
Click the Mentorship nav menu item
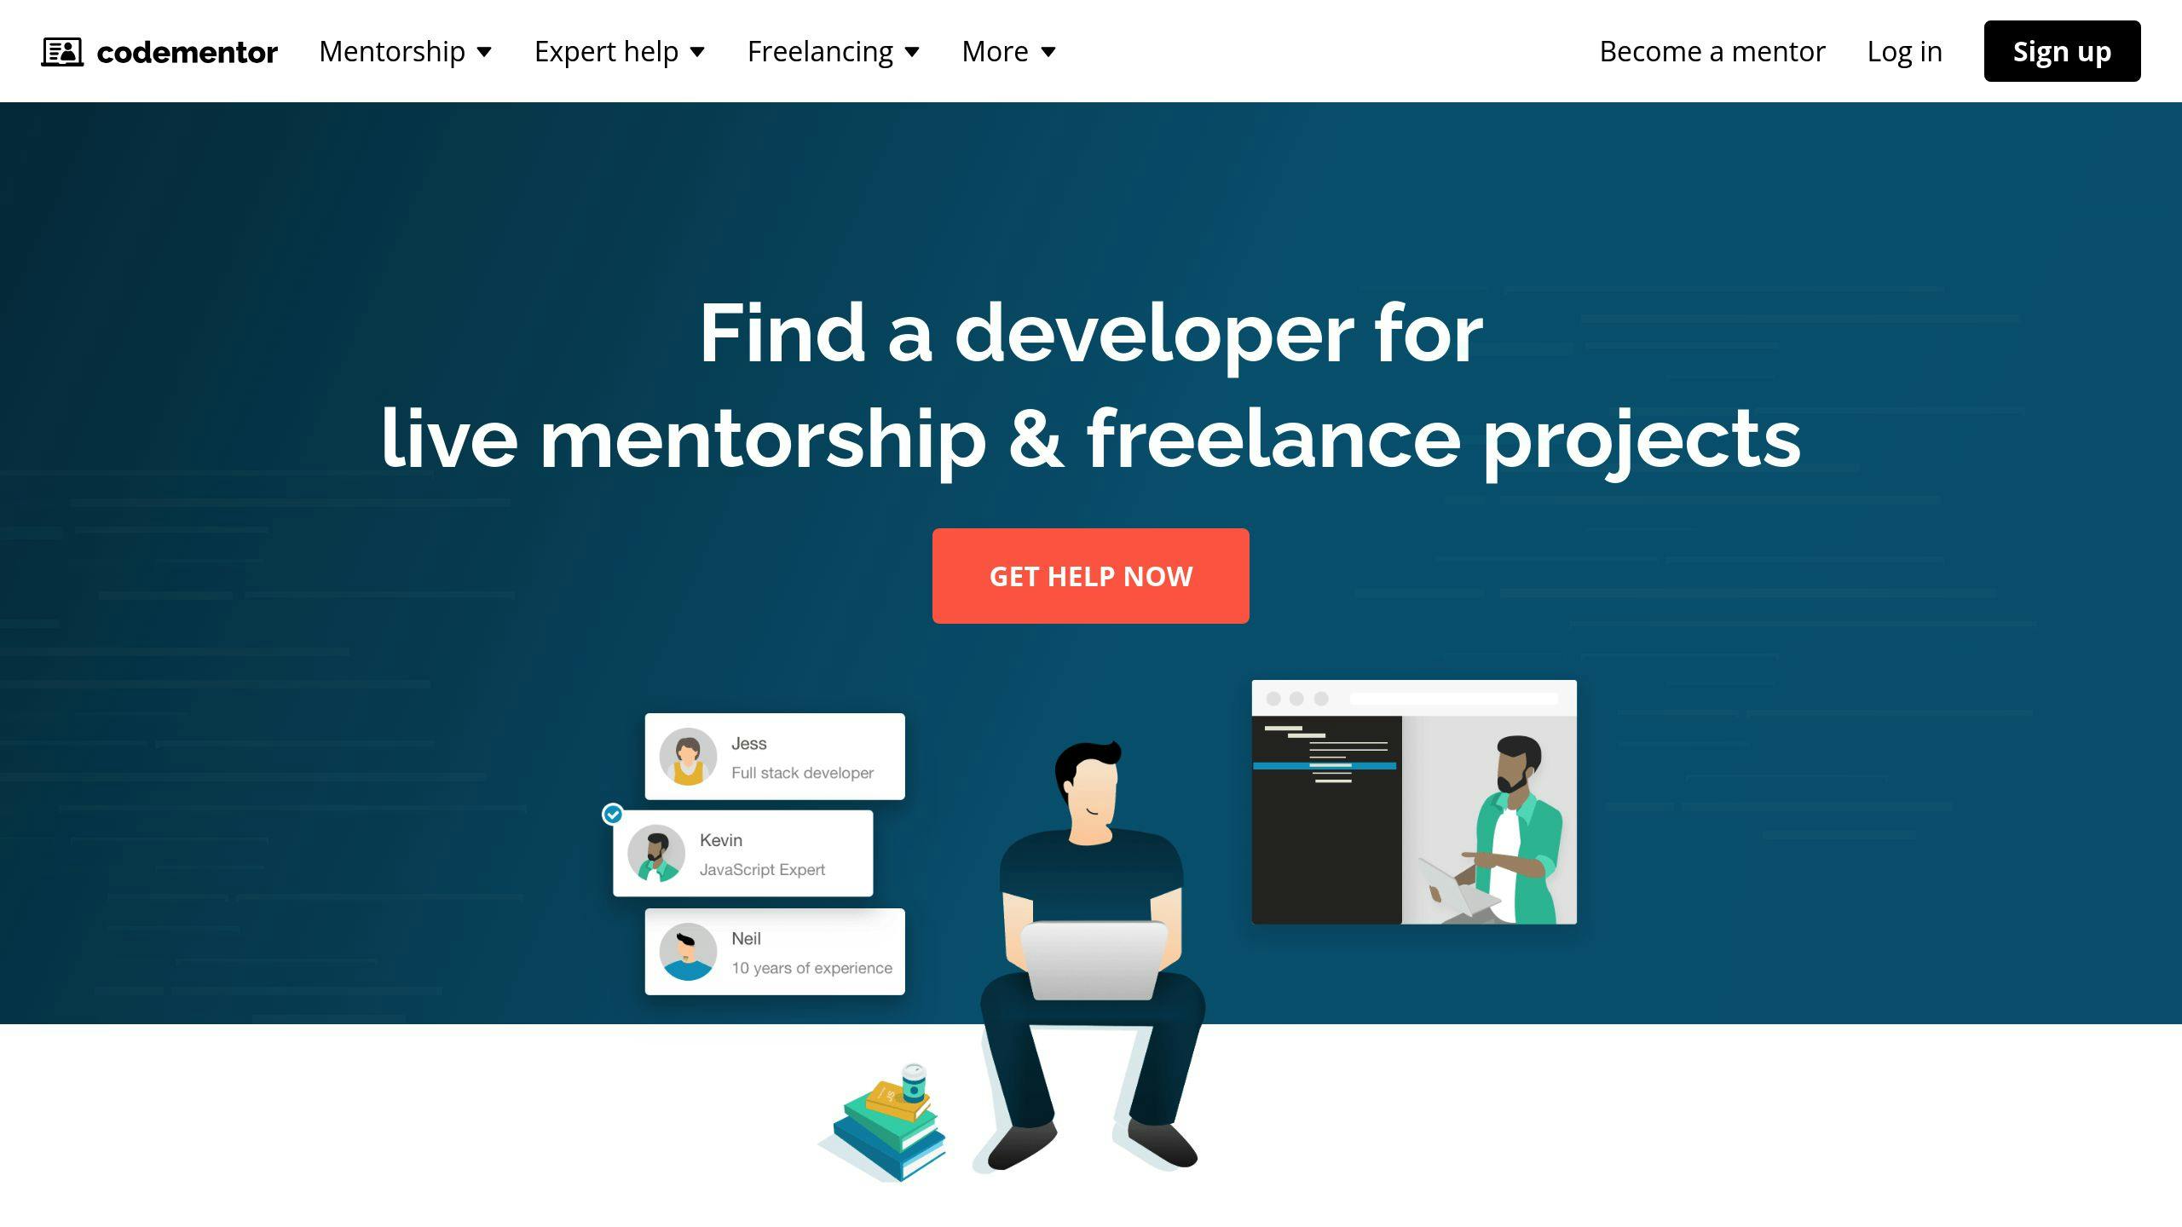click(x=406, y=51)
